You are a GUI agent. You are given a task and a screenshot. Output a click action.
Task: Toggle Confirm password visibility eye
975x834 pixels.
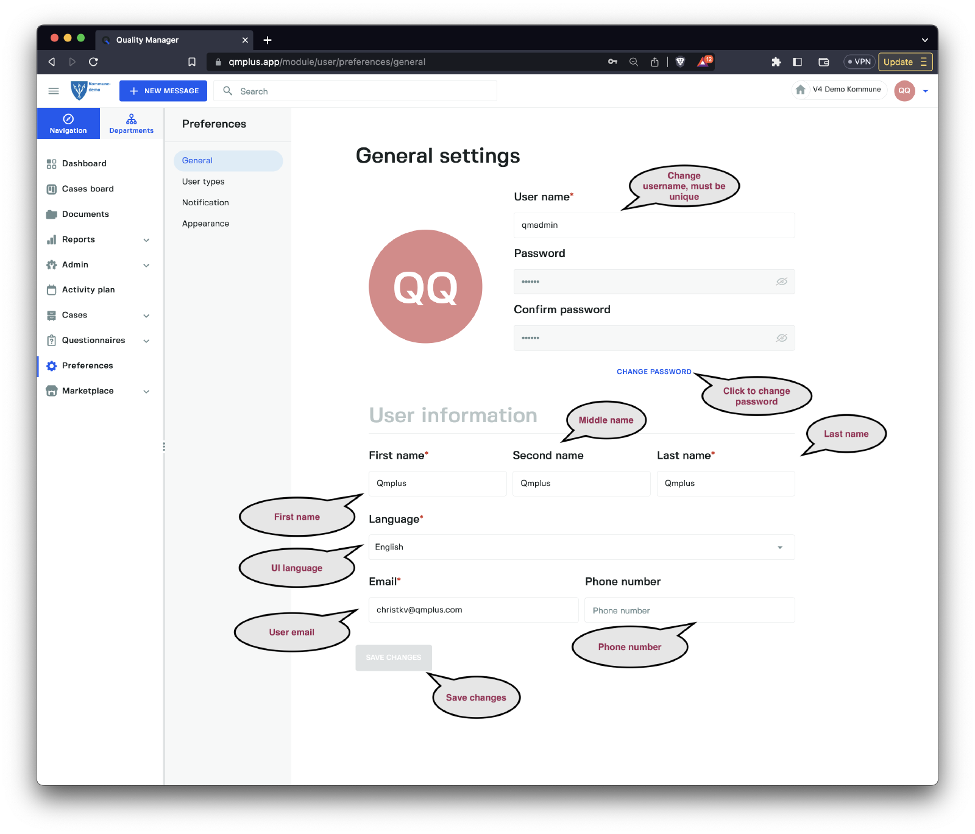[781, 338]
